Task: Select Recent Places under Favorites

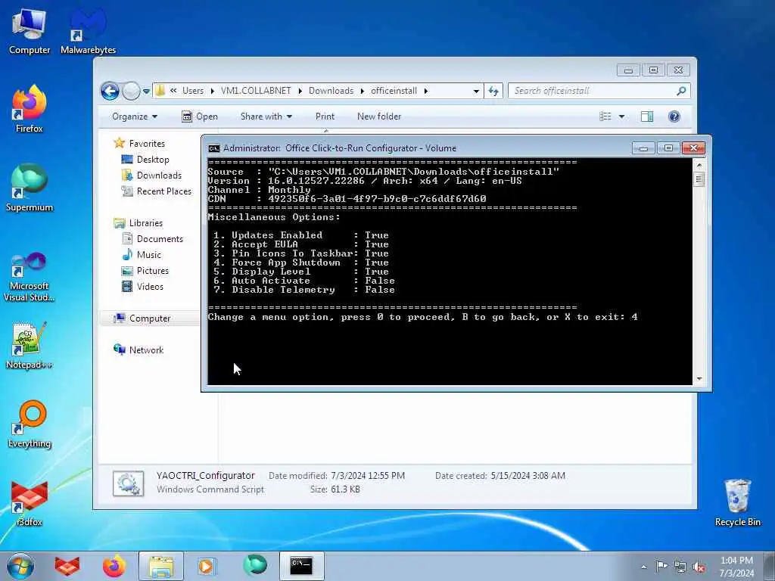Action: 163,191
